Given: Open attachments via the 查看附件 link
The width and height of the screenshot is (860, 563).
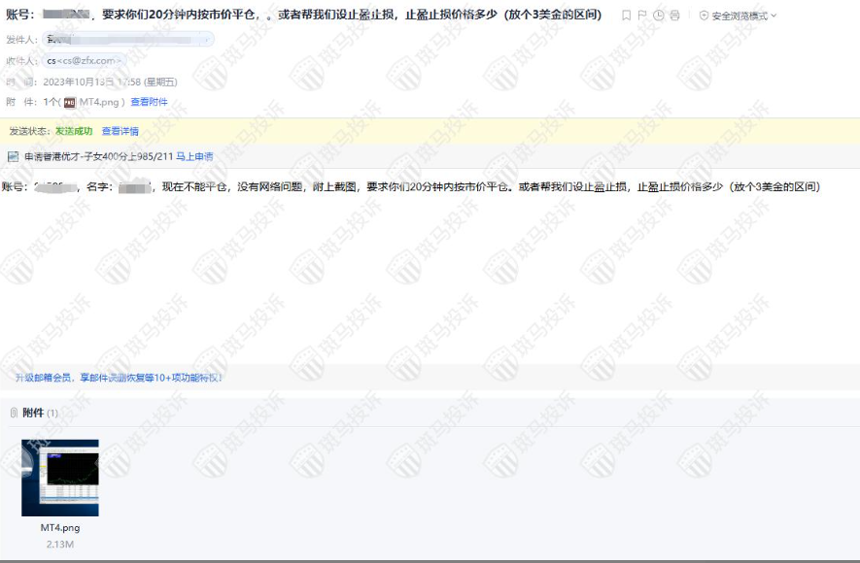Looking at the screenshot, I should [x=149, y=101].
